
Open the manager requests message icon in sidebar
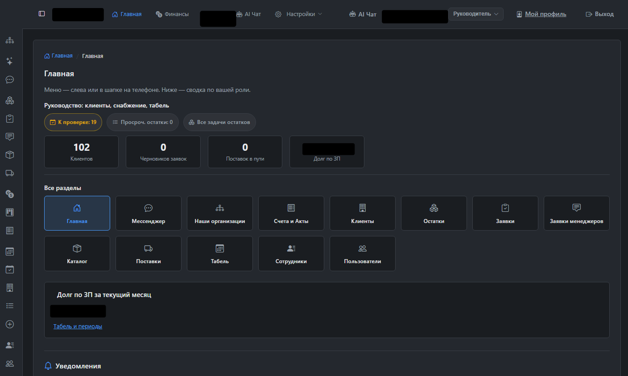10,137
